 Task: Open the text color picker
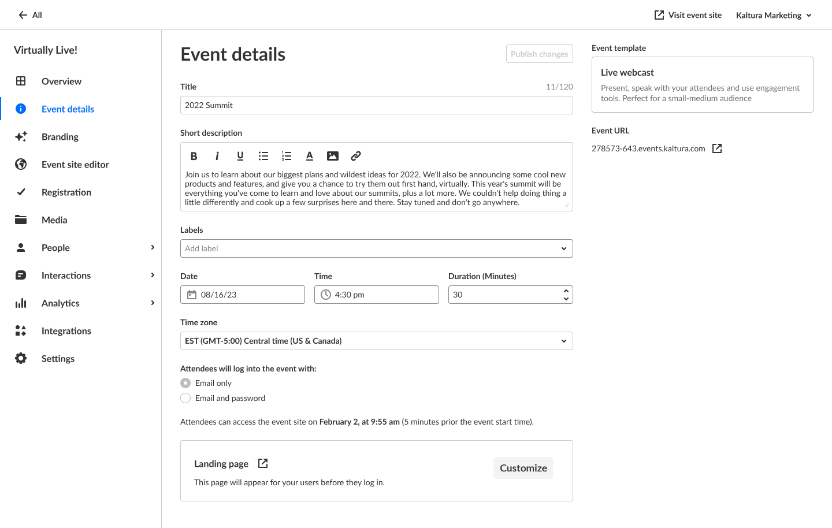click(310, 156)
